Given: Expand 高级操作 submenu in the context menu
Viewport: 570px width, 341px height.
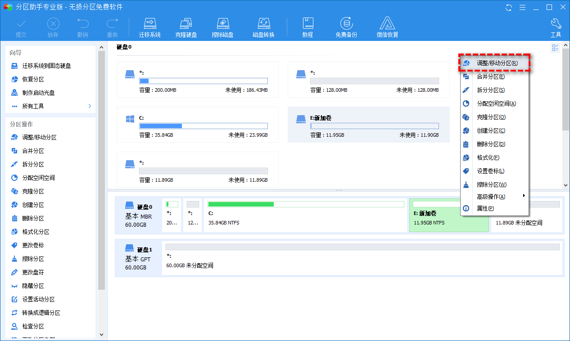Looking at the screenshot, I should point(524,196).
